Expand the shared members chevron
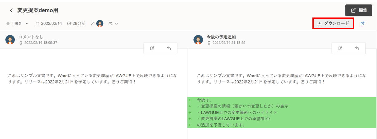Viewport: 377px width, 139px height. tap(116, 23)
